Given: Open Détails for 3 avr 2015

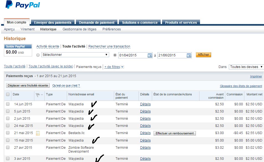Looking at the screenshot, I should 145,159.
